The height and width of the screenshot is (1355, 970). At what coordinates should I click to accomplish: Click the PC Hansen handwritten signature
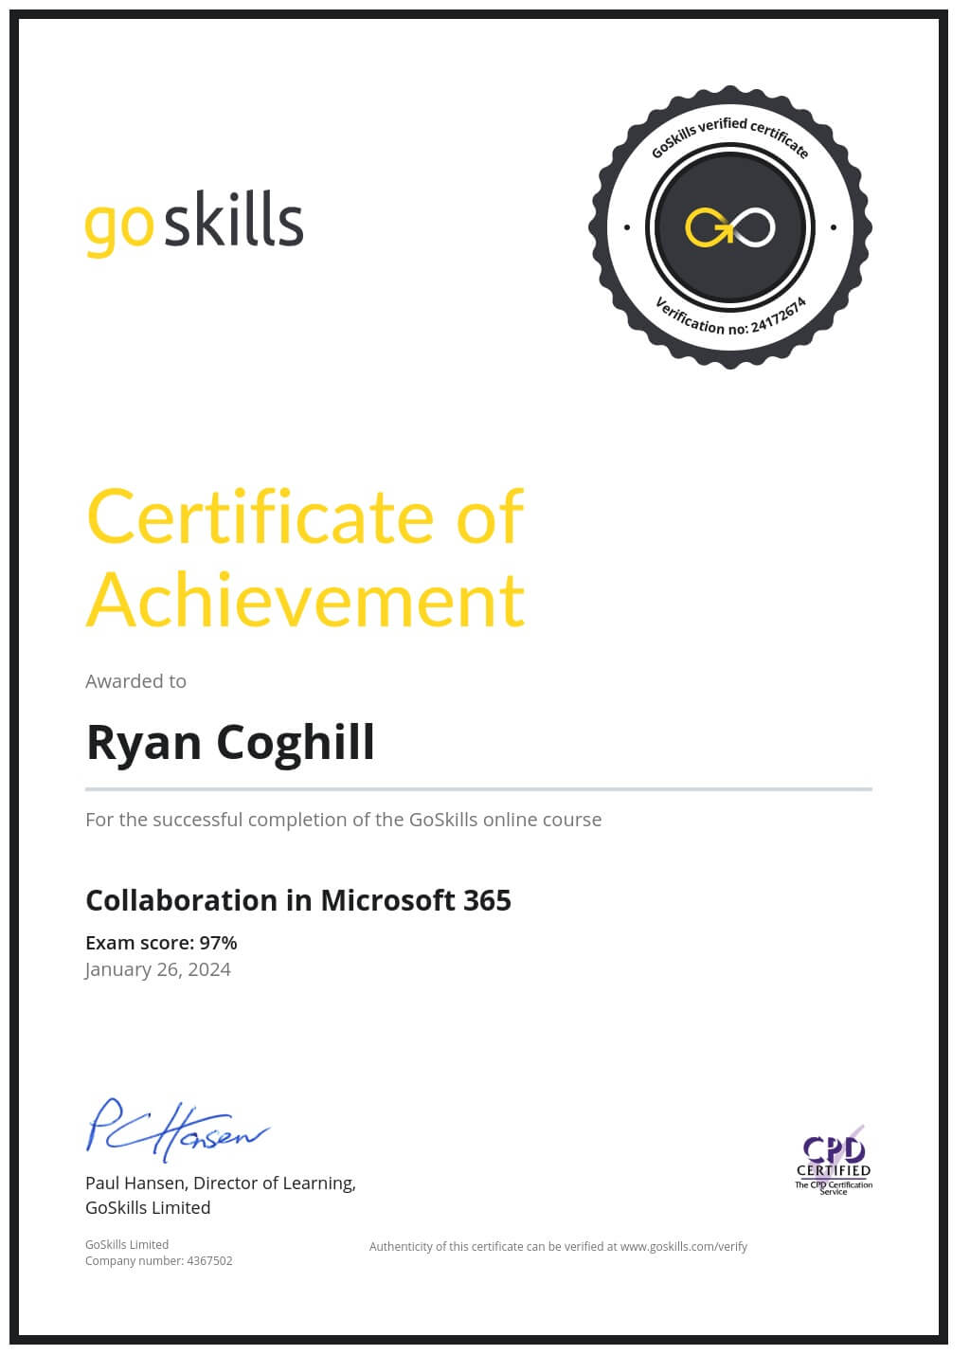(177, 1129)
